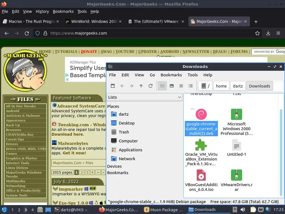Open a new Firefox tab
The width and height of the screenshot is (285, 214).
(x=256, y=22)
